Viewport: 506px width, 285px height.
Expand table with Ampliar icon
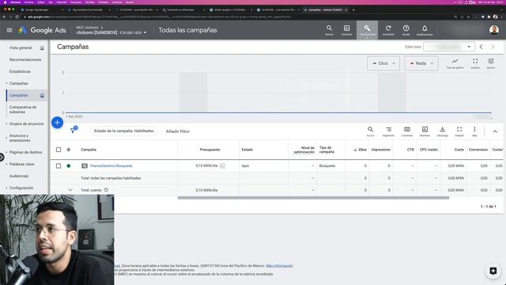[x=459, y=131]
